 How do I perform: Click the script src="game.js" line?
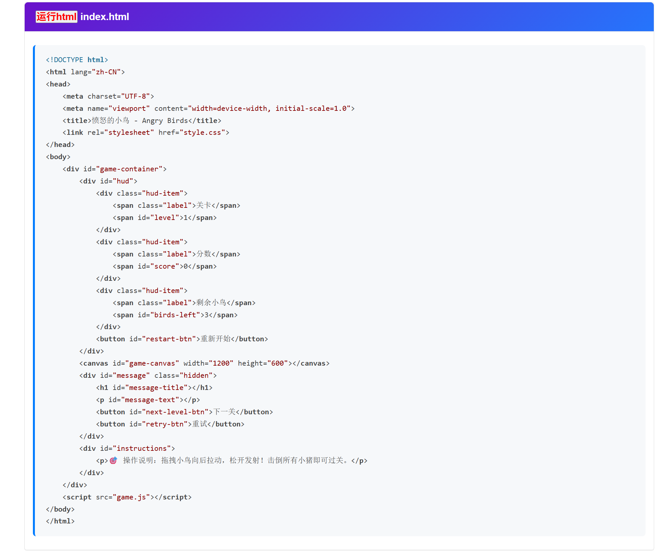pos(127,497)
